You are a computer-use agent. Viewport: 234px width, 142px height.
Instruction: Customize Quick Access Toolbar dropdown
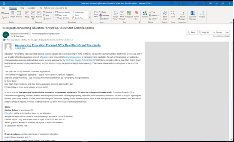coord(24,3)
